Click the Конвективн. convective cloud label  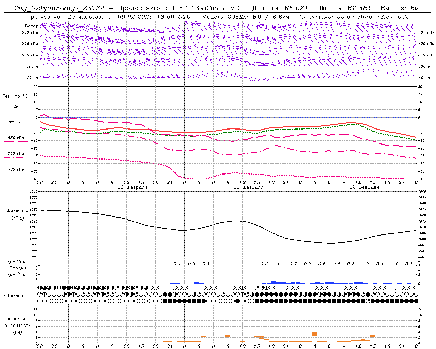(x=17, y=319)
